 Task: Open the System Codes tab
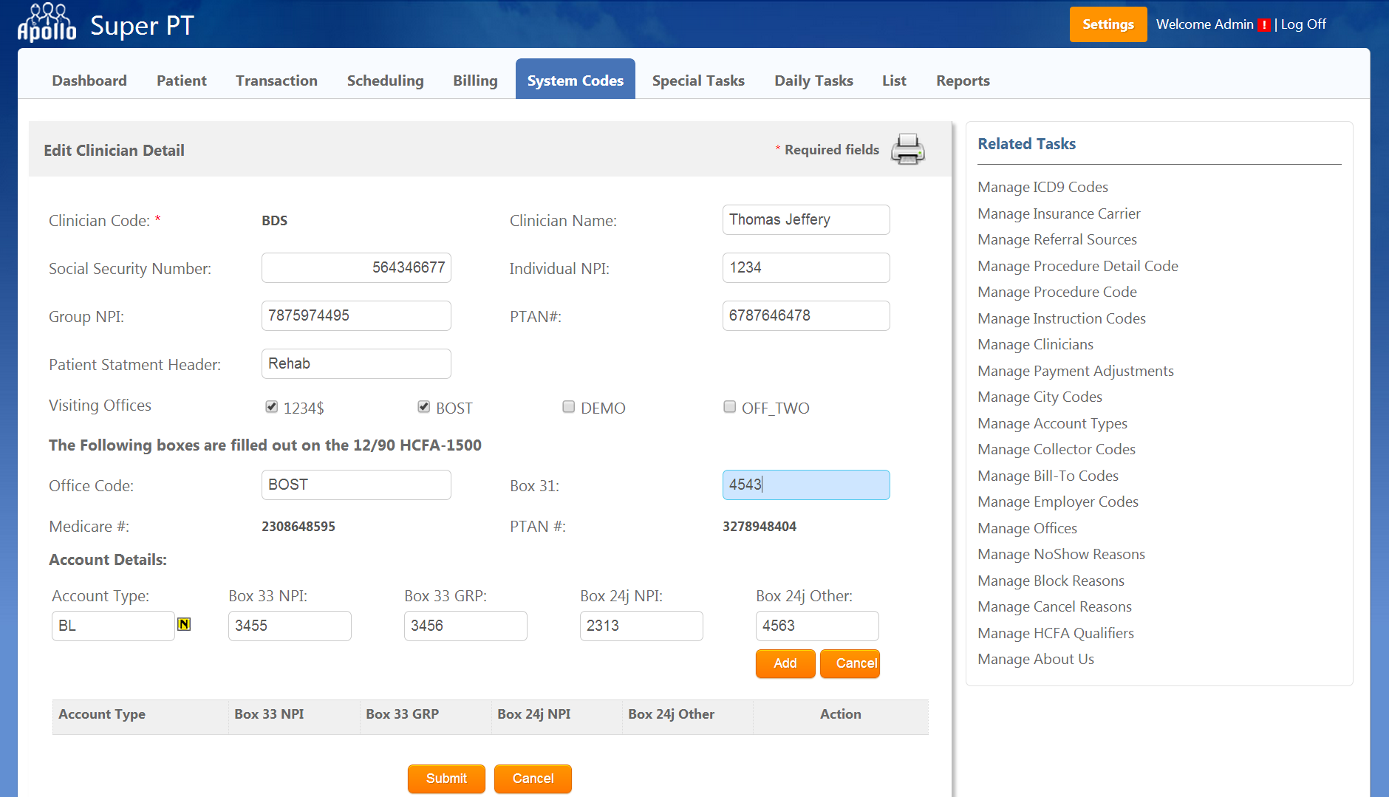click(x=575, y=81)
